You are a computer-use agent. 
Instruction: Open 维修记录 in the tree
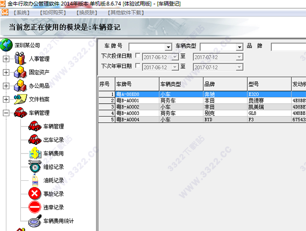[54, 167]
